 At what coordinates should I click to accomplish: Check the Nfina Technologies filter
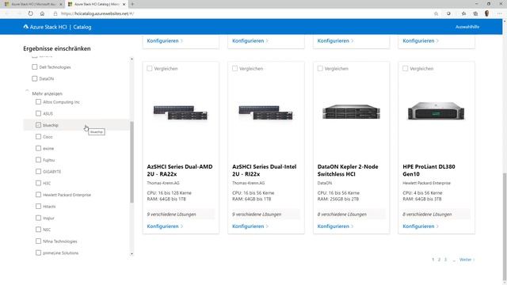click(39, 241)
